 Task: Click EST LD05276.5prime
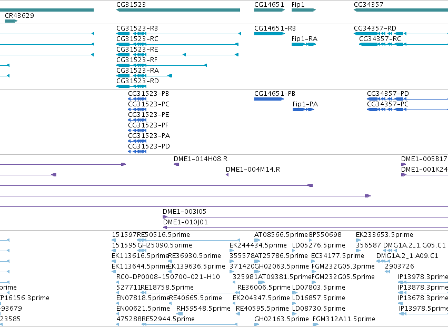(318, 245)
